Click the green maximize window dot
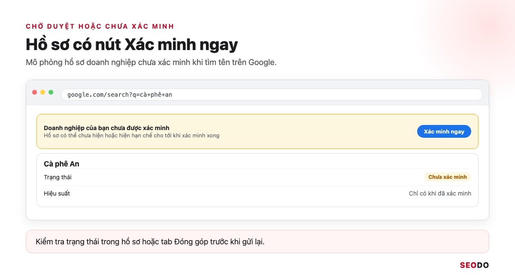515x279 pixels. pos(51,92)
